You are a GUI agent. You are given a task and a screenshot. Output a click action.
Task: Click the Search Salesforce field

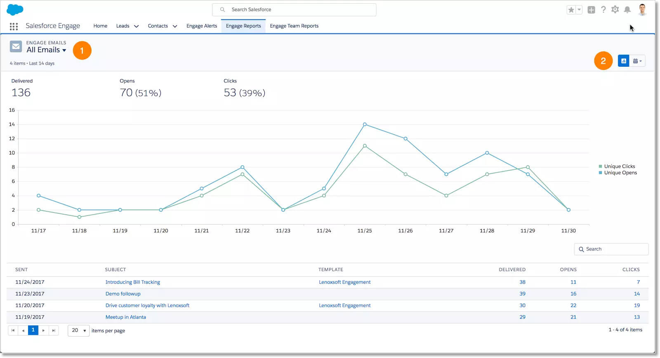tap(294, 9)
